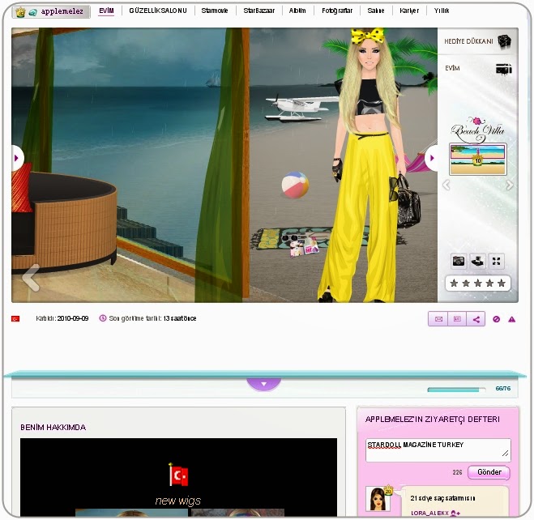Rate the suite with the third star
The width and height of the screenshot is (534, 520).
pos(478,283)
